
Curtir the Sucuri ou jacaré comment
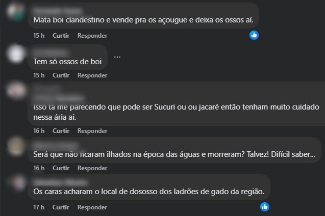tap(61, 131)
